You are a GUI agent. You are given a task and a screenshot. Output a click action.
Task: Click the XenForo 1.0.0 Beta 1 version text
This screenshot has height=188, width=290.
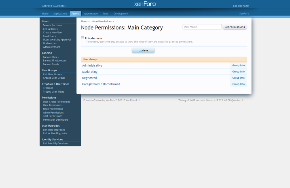pyautogui.click(x=54, y=6)
